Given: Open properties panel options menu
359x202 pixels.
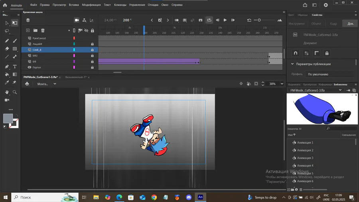Looking at the screenshot, I should [356, 15].
